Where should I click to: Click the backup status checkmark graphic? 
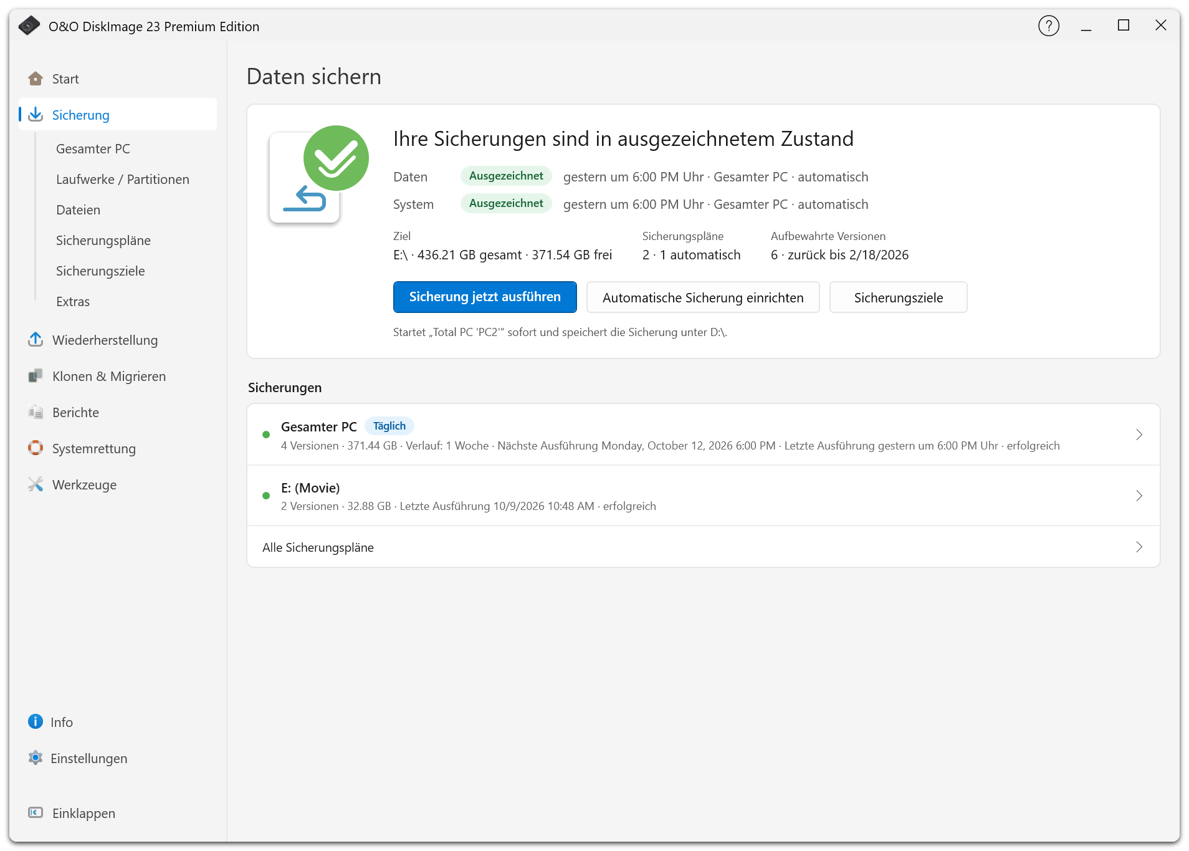click(318, 176)
